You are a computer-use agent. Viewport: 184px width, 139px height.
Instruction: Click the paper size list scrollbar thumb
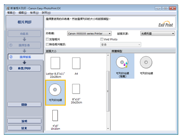click(108, 91)
